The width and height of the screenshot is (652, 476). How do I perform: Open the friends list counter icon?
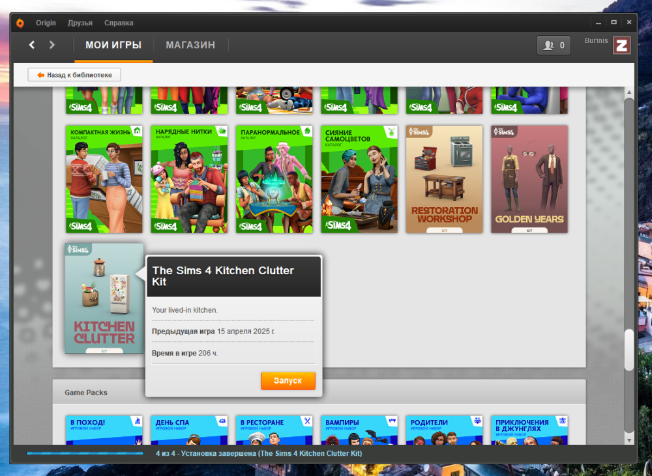tap(554, 46)
